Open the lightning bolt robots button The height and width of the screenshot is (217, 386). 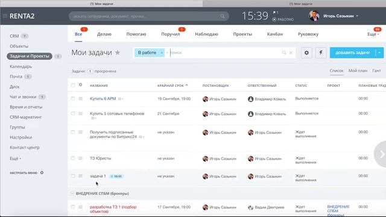pyautogui.click(x=321, y=52)
